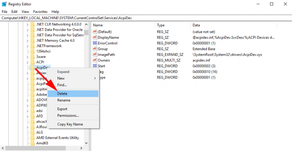
Task: Click the 3ware folder icon
Action: (33, 57)
